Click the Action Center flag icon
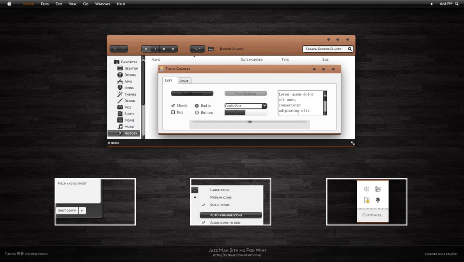This screenshot has height=262, width=464. click(366, 200)
